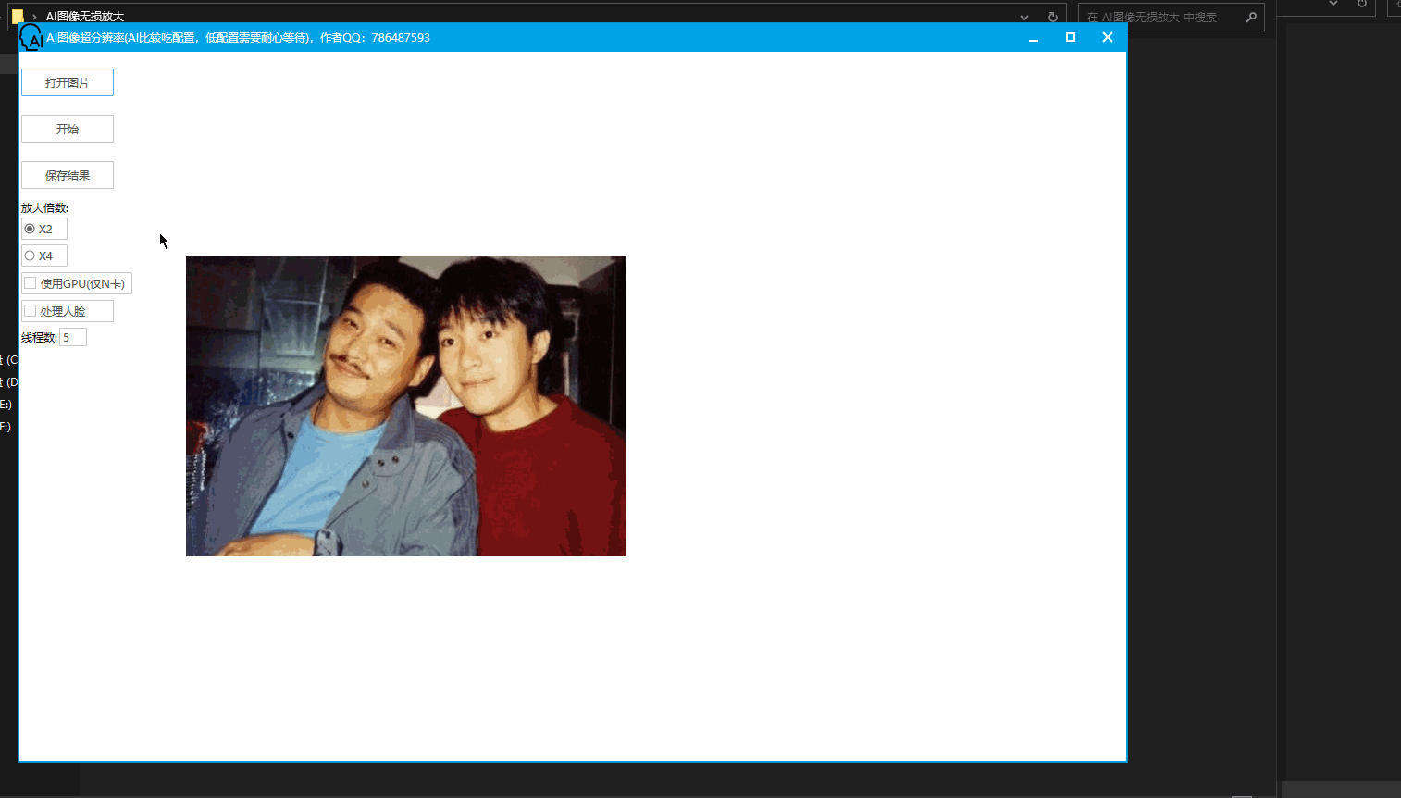The width and height of the screenshot is (1401, 798).
Task: Click the thread count (线程数) input field
Action: [x=72, y=337]
